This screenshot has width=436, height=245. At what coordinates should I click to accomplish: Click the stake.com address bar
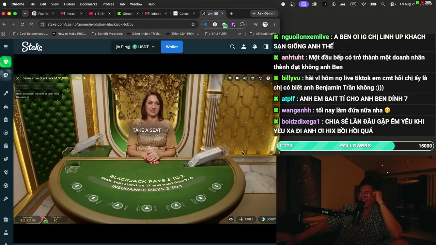click(x=118, y=24)
